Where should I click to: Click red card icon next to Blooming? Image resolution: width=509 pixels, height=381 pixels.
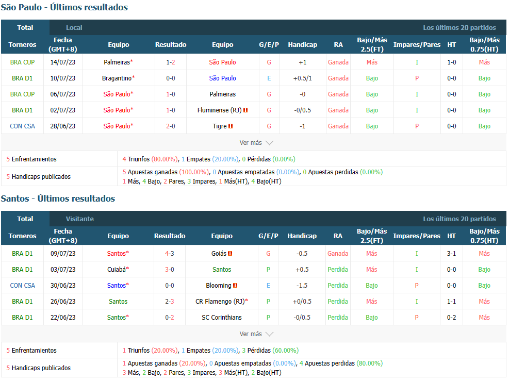(235, 286)
